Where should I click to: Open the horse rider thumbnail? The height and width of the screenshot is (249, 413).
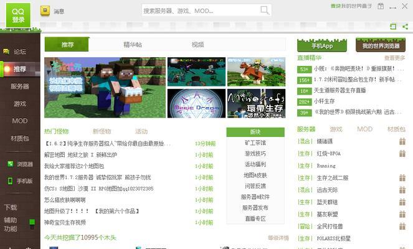pos(256,72)
